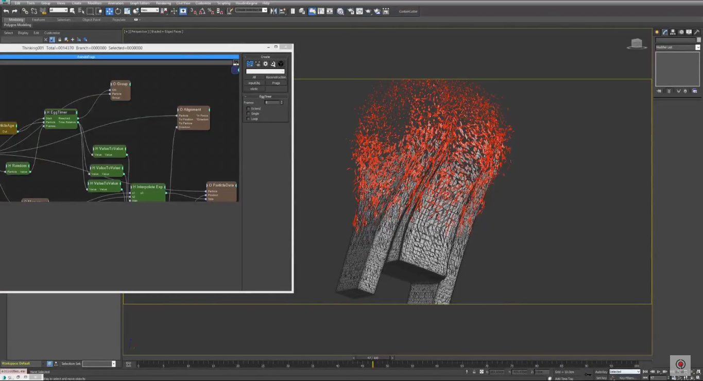This screenshot has width=703, height=381.
Task: Open the Modifier List dropdown
Action: [x=678, y=47]
